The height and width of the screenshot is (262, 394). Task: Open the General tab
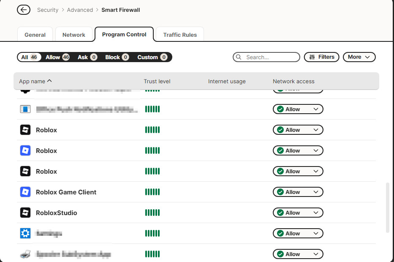point(35,35)
